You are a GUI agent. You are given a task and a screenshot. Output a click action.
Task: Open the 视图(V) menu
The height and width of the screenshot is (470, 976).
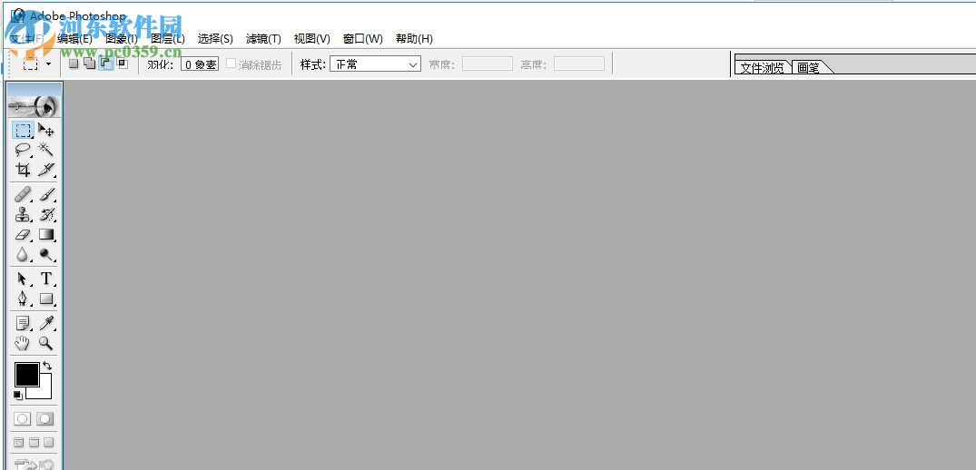pos(311,38)
